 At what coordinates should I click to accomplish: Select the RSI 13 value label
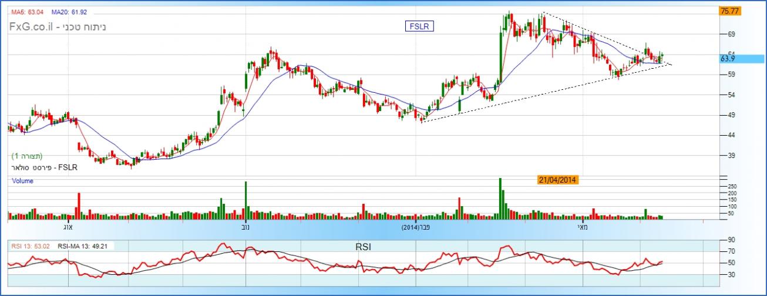coord(32,247)
